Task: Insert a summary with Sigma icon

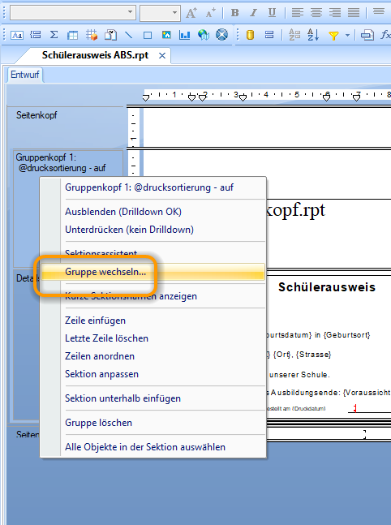Action: (x=54, y=35)
